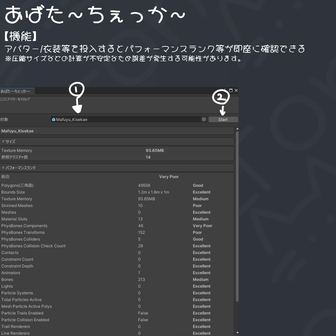Screen dimensions: 336x336
Task: Open the object picker circle next to the 対象 field
Action: [203, 119]
